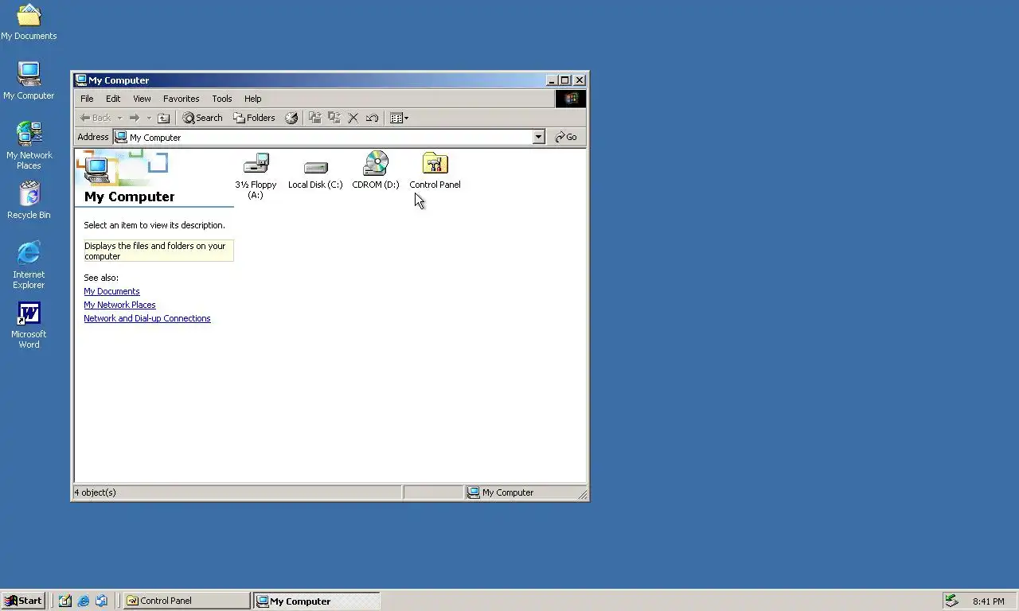Click the Go button
The image size is (1019, 611).
tap(566, 137)
